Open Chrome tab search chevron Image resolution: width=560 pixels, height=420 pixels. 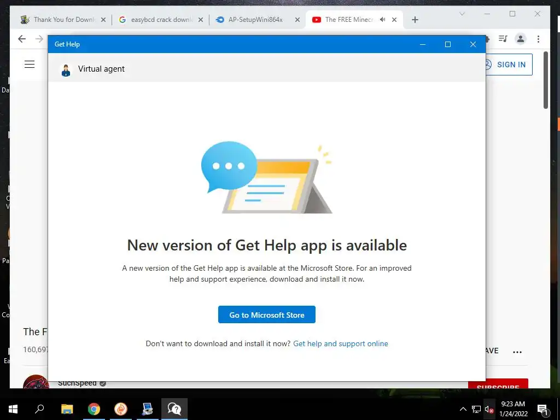[462, 14]
